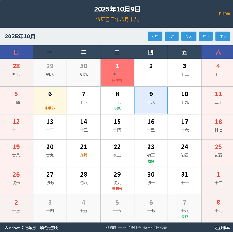Select highlighted today cell October 9
Image resolution: width=233 pixels, height=232 pixels.
pos(151,100)
